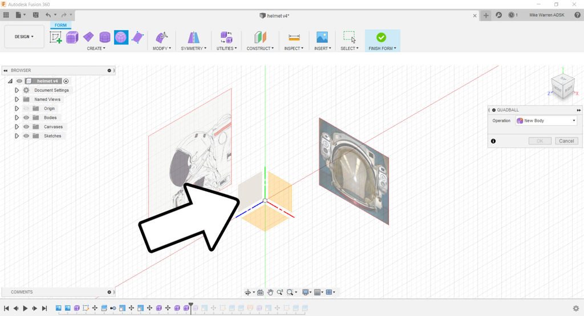This screenshot has height=316, width=584.
Task: Expand the QUADBALL dialog arrows
Action: [x=578, y=110]
